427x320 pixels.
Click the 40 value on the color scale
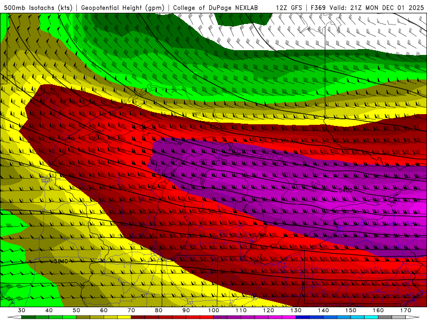coord(49,310)
